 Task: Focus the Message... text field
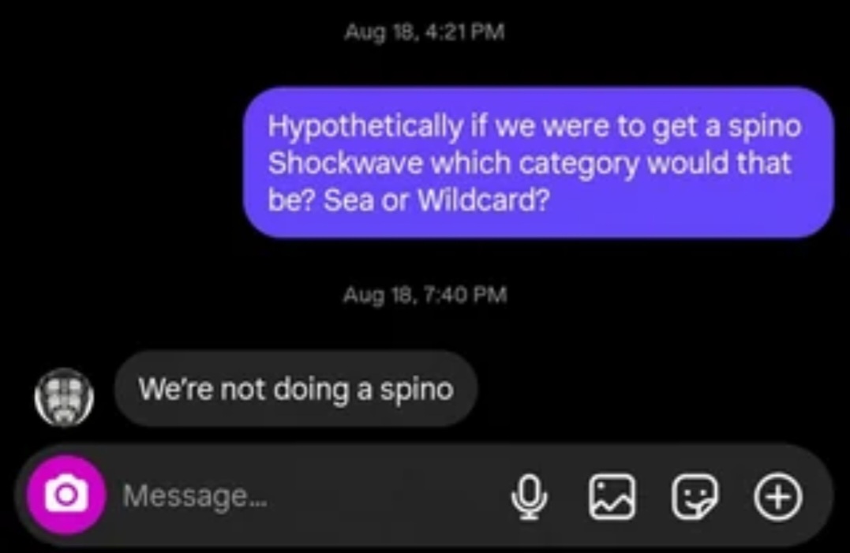tap(309, 495)
